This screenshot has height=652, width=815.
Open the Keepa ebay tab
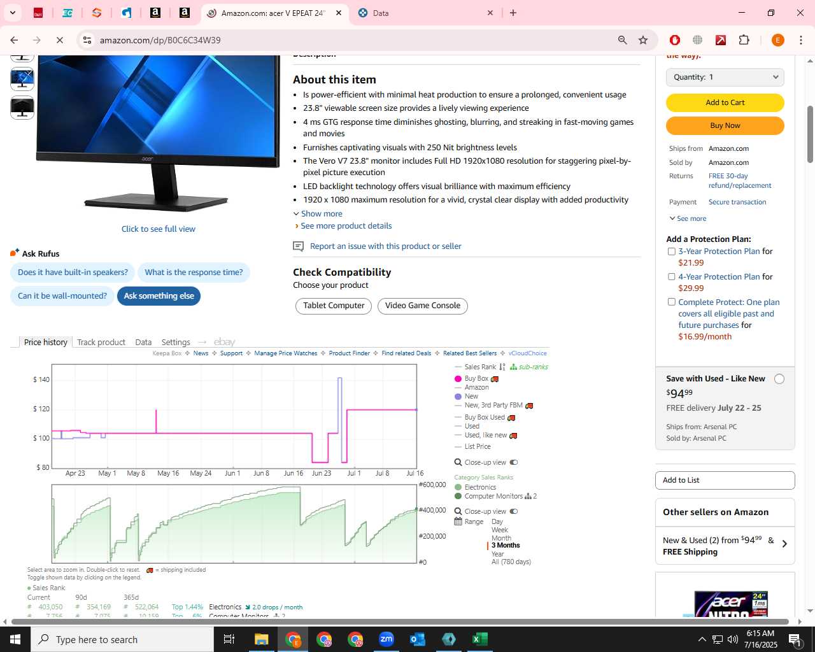[225, 343]
